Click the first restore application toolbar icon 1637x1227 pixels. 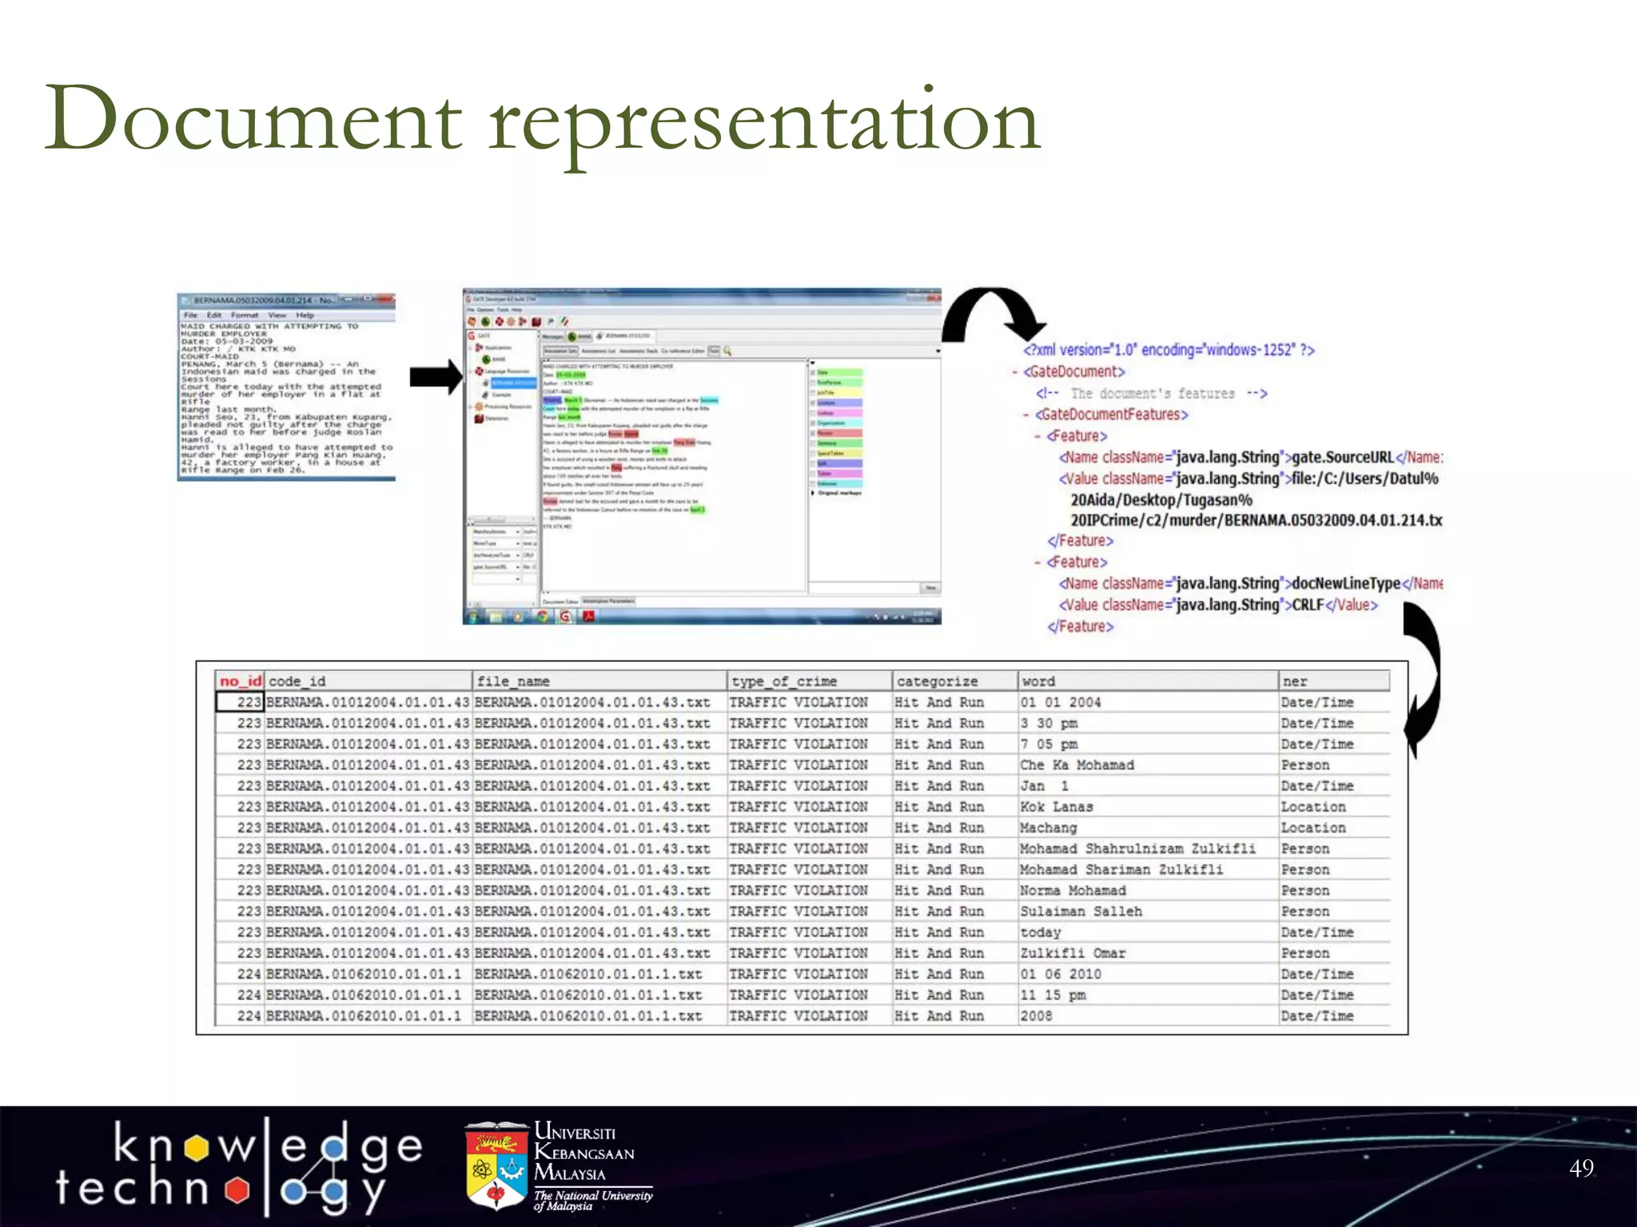coord(472,321)
